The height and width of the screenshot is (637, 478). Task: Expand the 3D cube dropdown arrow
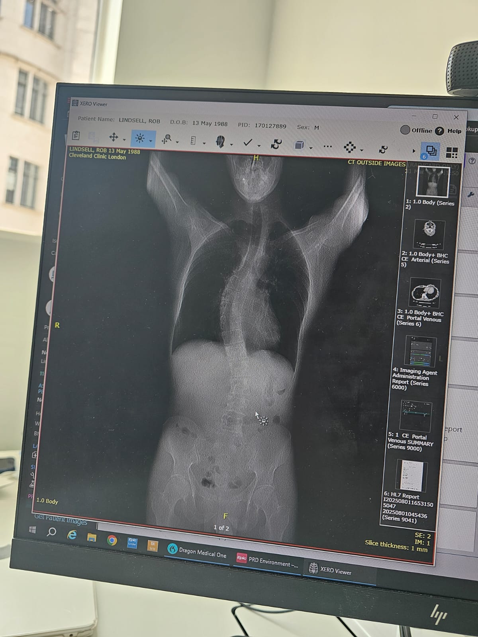311,148
